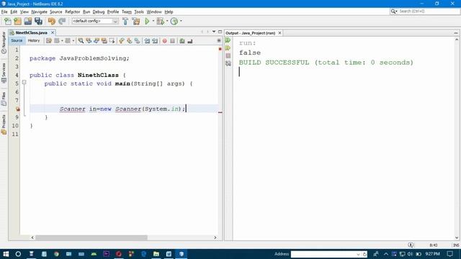The width and height of the screenshot is (461, 259).
Task: Click the Profile Project icon
Action: (174, 21)
